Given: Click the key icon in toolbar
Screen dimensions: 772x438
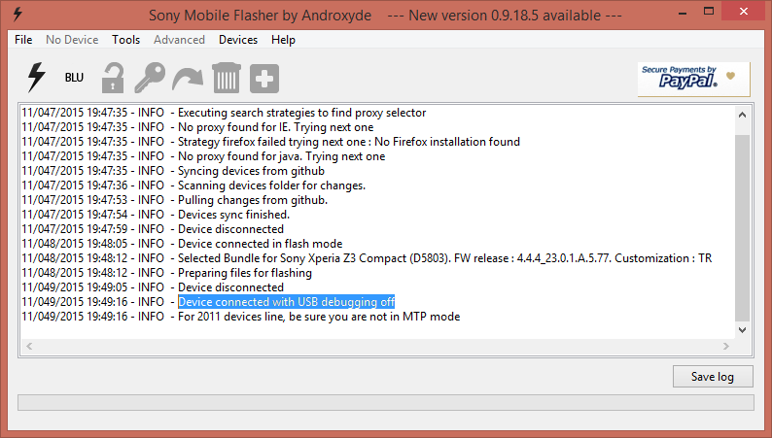Looking at the screenshot, I should point(150,78).
